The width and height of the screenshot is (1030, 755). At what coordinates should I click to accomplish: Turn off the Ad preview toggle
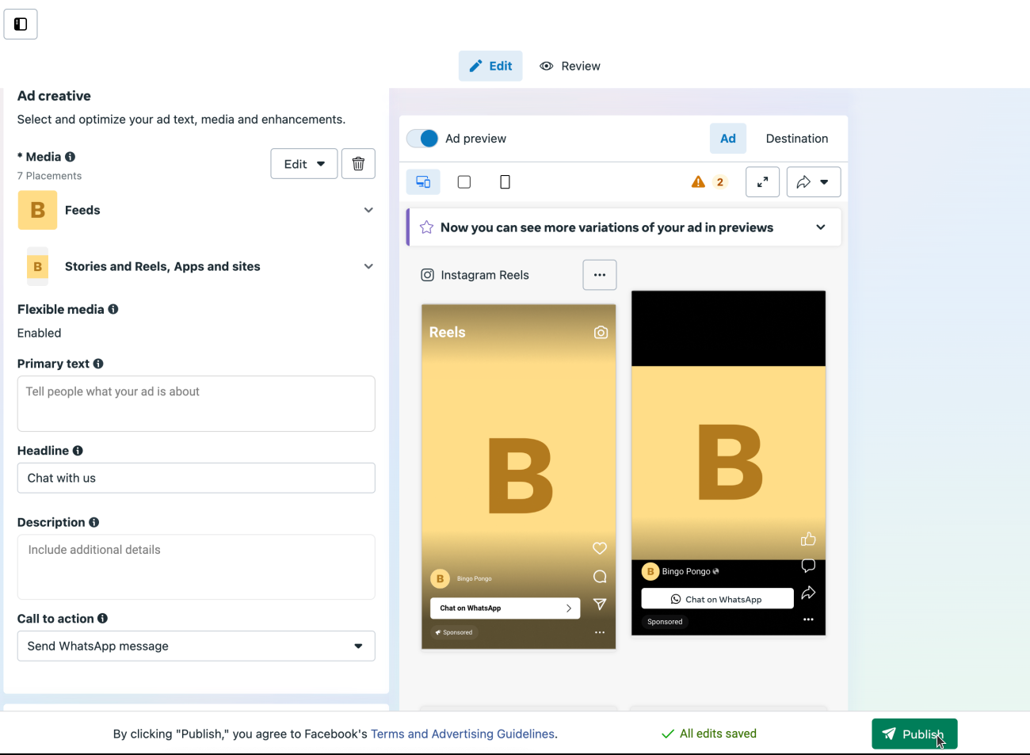click(x=422, y=139)
